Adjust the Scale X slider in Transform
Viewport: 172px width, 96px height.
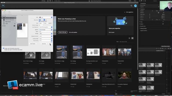click(150, 16)
